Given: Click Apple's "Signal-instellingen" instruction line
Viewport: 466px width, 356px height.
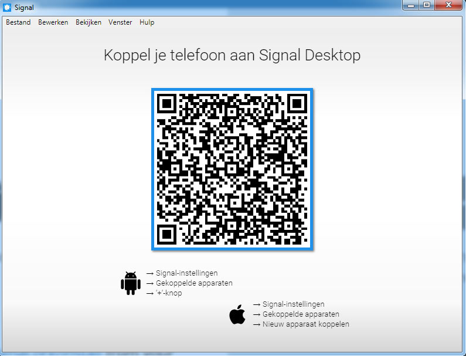Looking at the screenshot, I should coord(288,304).
